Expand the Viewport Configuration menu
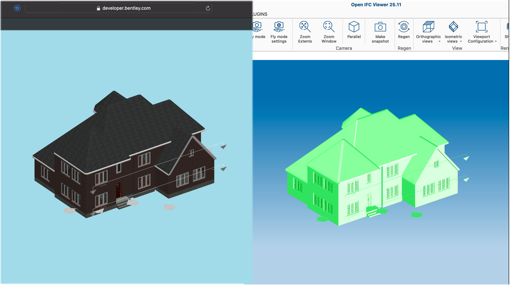Image resolution: width=511 pixels, height=286 pixels. pos(495,42)
